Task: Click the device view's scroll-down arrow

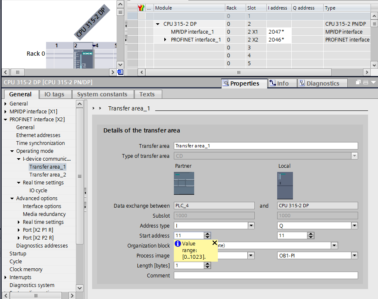Action: 120,65
